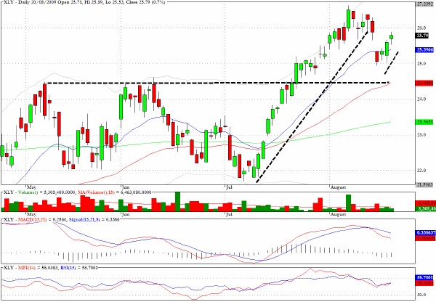
Task: Select the 21.5063 bottom price label
Action: pos(424,184)
